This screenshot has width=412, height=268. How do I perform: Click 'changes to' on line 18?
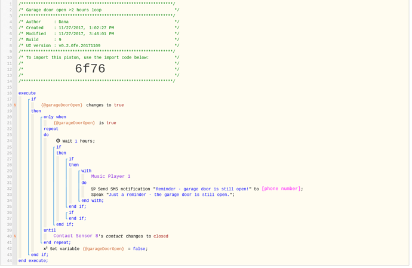99,105
